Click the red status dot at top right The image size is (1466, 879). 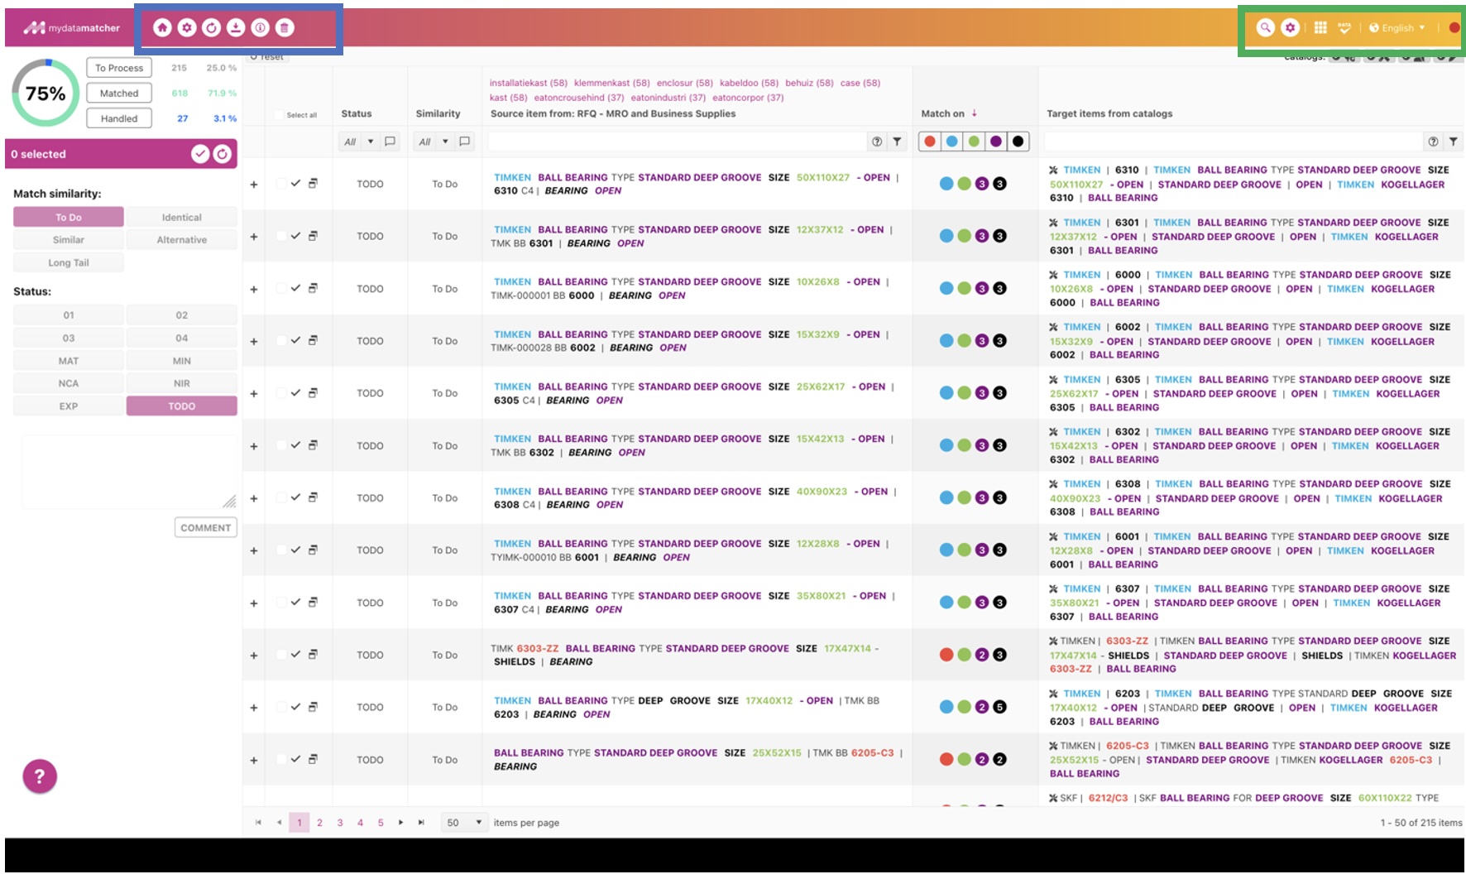[x=1454, y=28]
